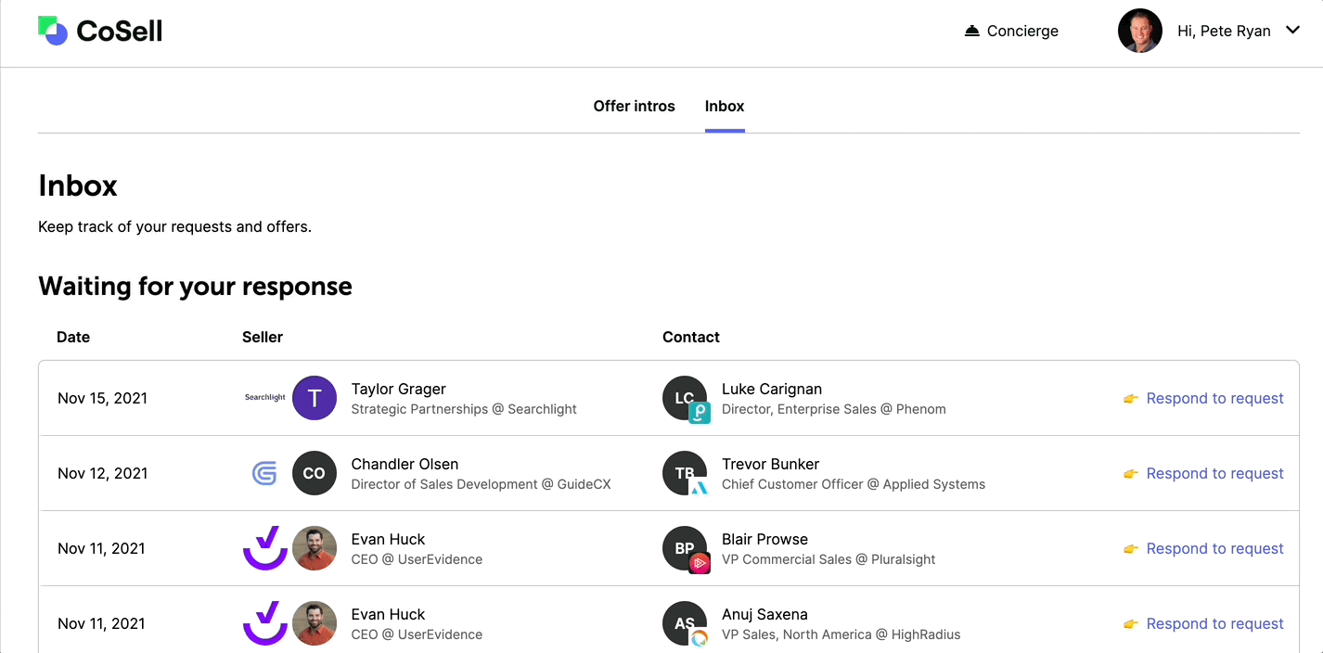The width and height of the screenshot is (1323, 653).
Task: Click the name Blair Prowse
Action: [764, 539]
